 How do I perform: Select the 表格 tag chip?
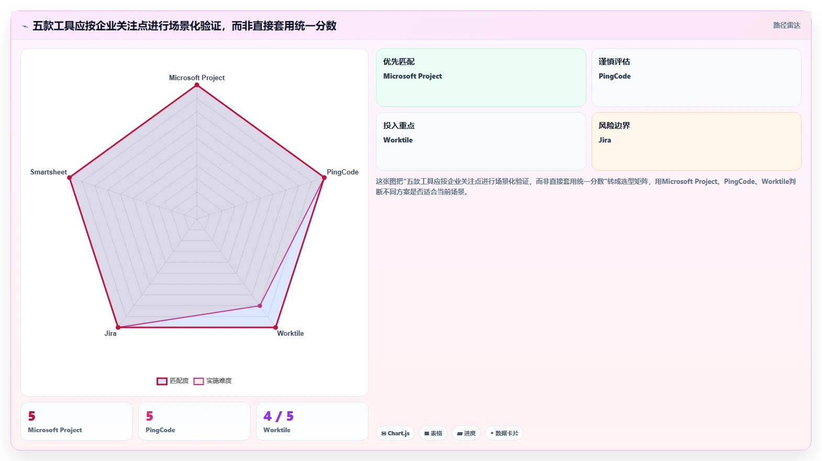click(x=433, y=433)
